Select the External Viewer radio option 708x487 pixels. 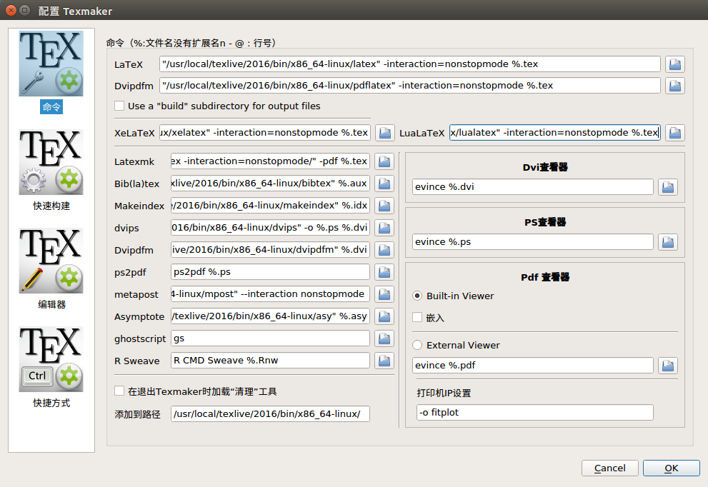coord(417,346)
